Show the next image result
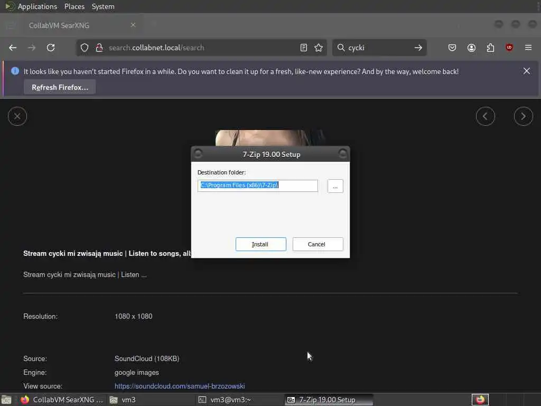Screen dimensions: 541x406 point(524,116)
